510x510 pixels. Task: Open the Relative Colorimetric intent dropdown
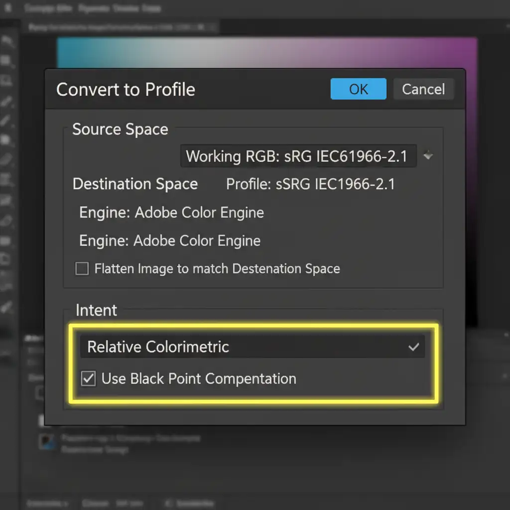252,347
